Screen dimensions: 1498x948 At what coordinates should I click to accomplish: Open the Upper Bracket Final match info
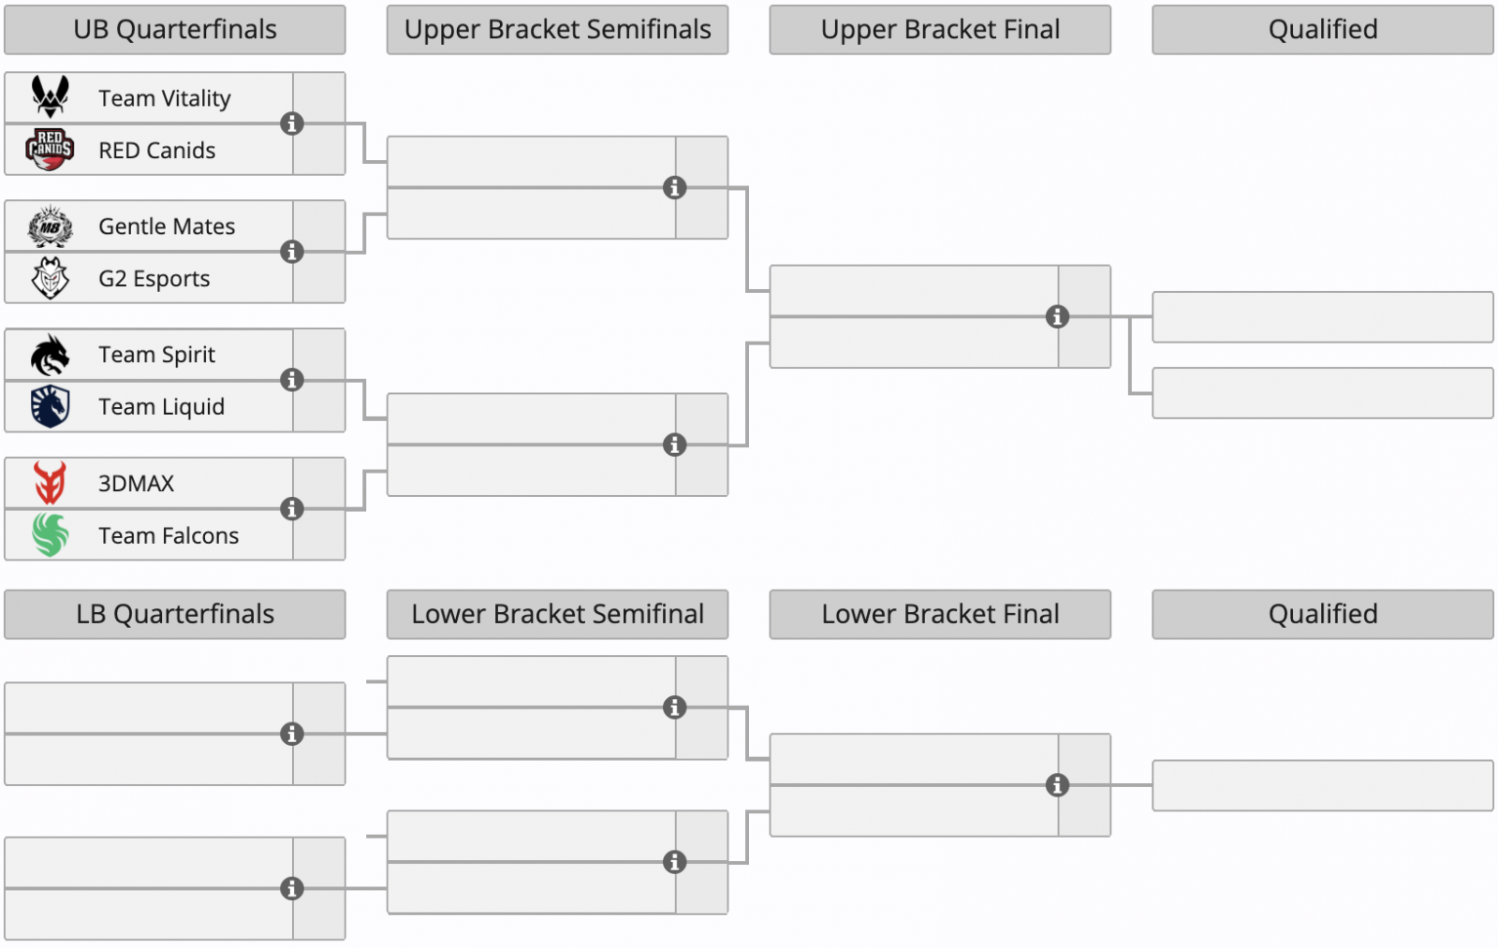[1057, 317]
